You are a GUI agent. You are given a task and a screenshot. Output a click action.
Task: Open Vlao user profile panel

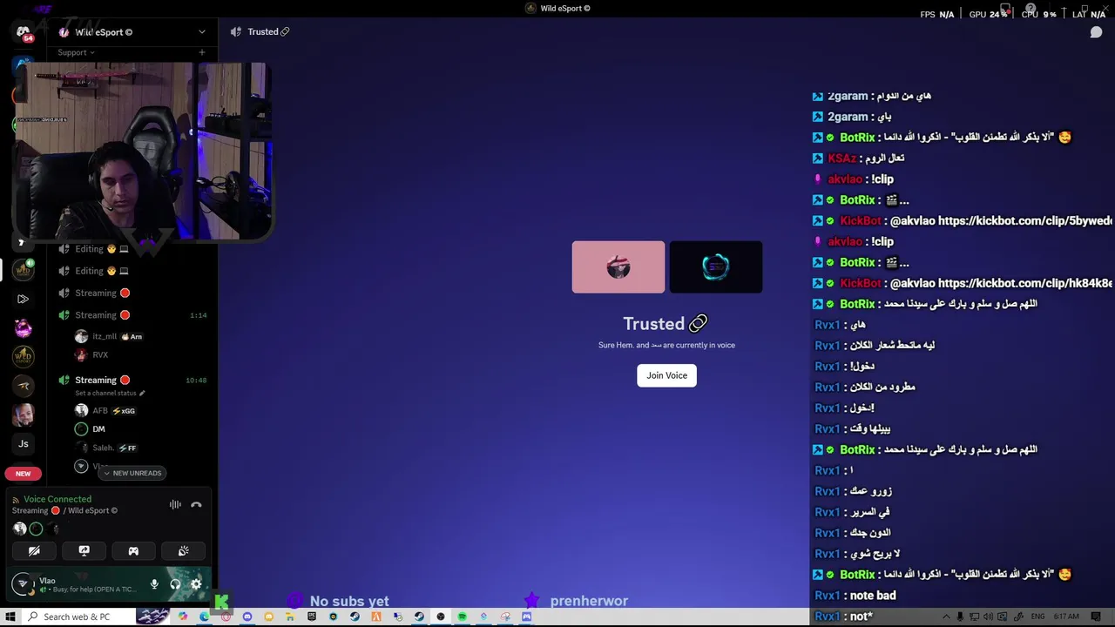coord(77,584)
